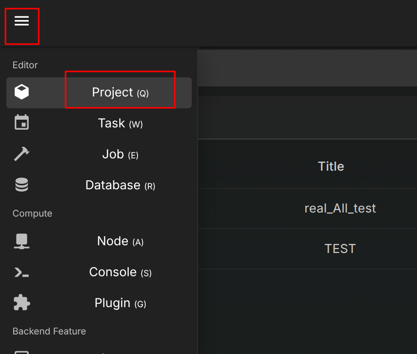Image resolution: width=417 pixels, height=354 pixels.
Task: Click the hamburger menu icon
Action: coord(21,21)
